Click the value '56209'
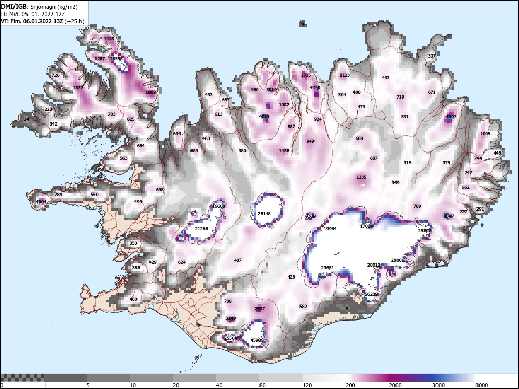519x389 pixels. 371,294
